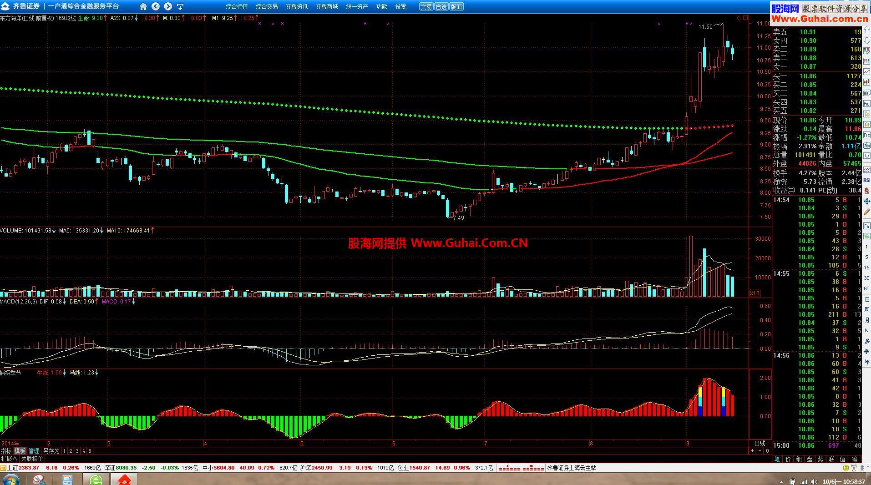871x485 pixels.
Task: Navigate forward with the right arrow icon
Action: [x=168, y=6]
